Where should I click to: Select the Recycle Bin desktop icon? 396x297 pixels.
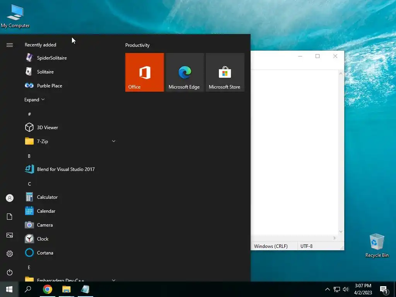tap(377, 246)
